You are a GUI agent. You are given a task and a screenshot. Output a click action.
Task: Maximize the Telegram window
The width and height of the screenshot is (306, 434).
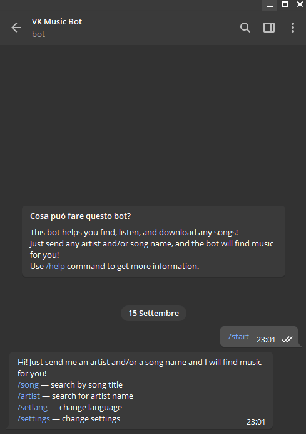tap(285, 4)
